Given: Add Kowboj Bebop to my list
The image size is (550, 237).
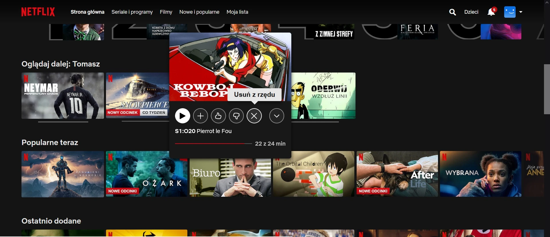Looking at the screenshot, I should (x=201, y=116).
